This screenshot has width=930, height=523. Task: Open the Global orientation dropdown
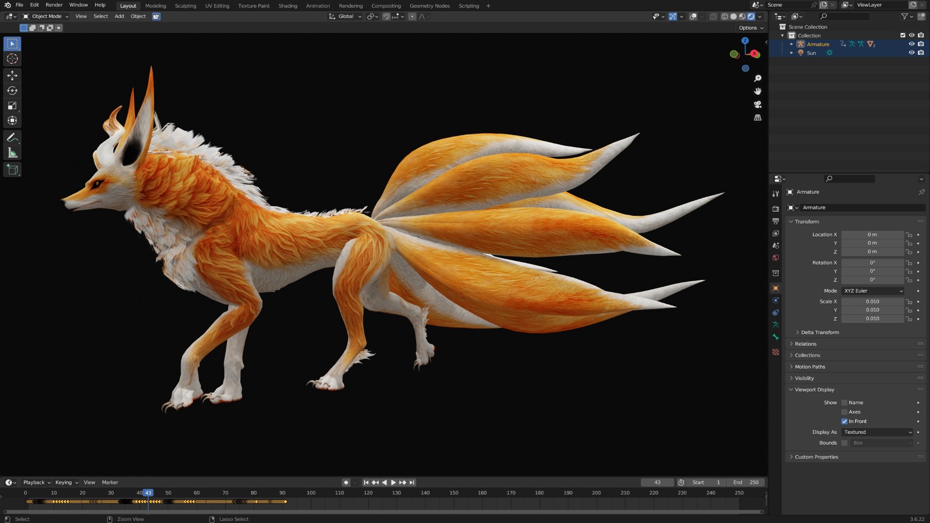345,16
